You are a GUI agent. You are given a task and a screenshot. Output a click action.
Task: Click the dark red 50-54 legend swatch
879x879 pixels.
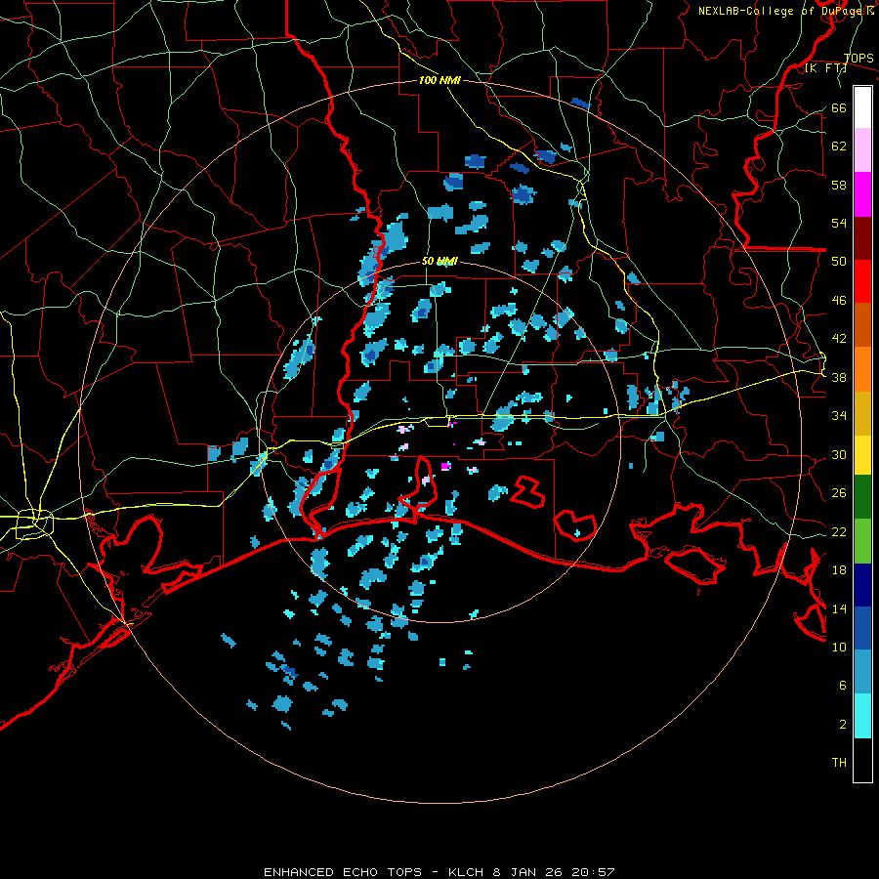[862, 237]
